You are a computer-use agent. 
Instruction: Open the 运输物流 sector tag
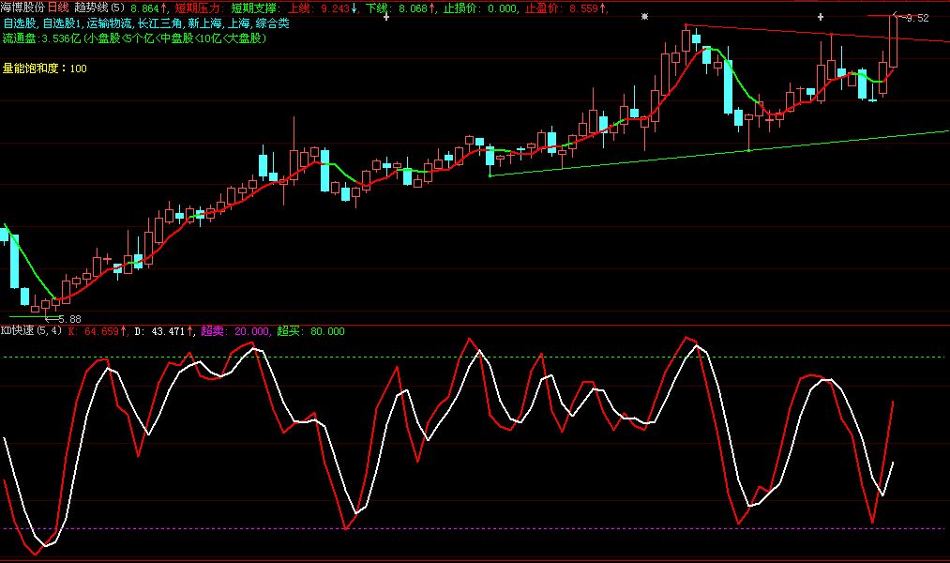tap(109, 23)
